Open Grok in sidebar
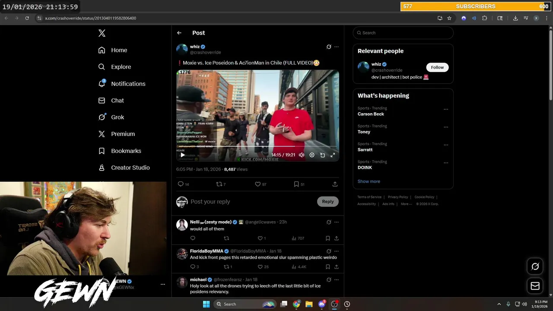This screenshot has height=311, width=553. coord(111,117)
